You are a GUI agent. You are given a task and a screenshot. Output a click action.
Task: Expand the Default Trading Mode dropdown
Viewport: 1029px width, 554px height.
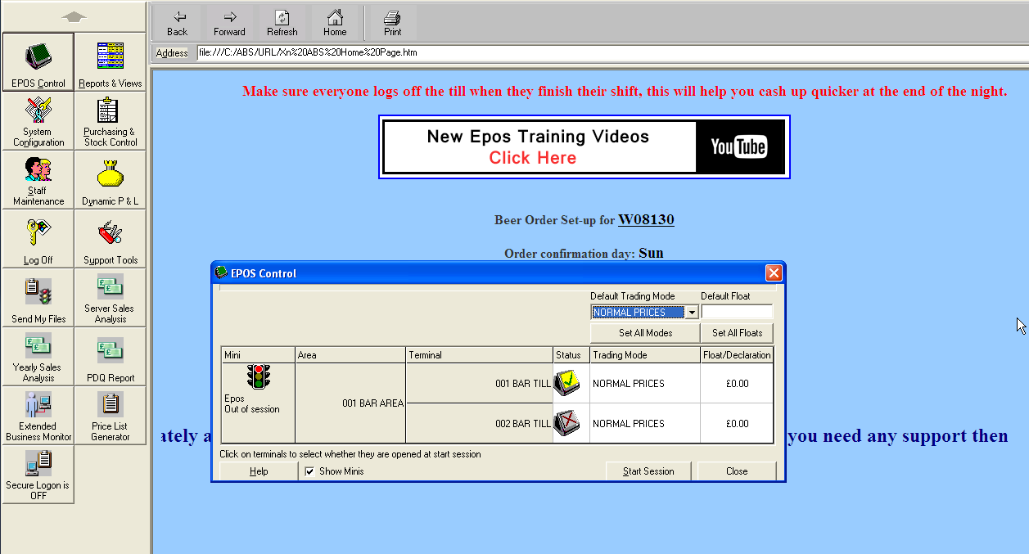tap(692, 312)
